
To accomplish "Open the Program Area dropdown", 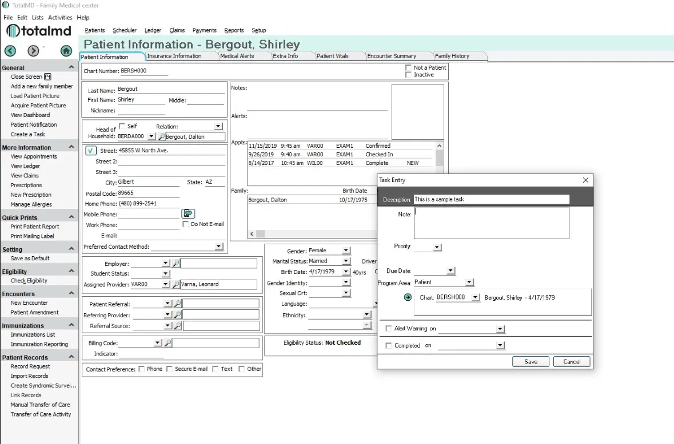I will (x=469, y=282).
